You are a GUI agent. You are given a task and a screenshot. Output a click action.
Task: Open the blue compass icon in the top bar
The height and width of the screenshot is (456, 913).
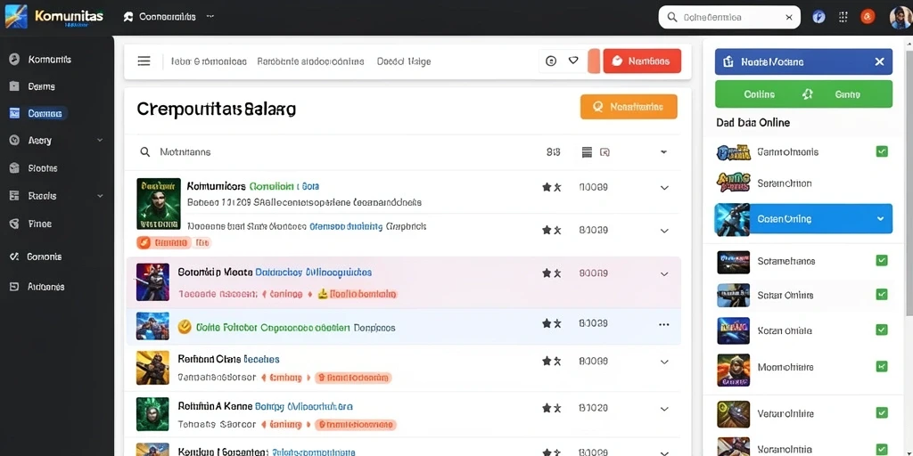click(818, 17)
